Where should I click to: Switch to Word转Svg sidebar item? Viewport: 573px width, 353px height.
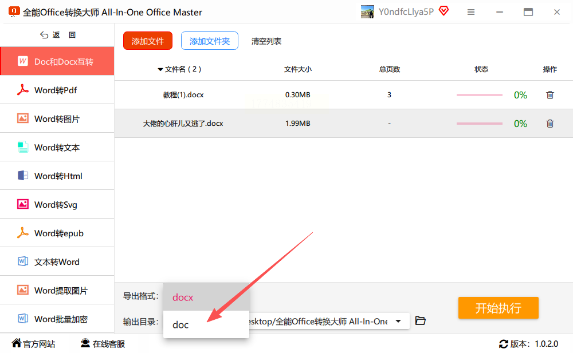tap(57, 204)
